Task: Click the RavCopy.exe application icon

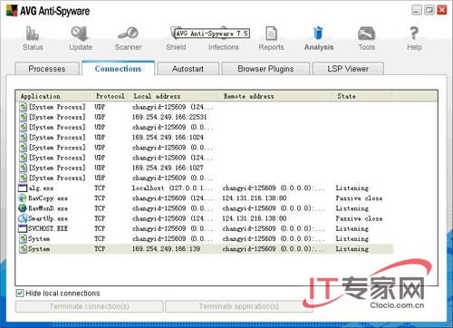Action: [23, 198]
